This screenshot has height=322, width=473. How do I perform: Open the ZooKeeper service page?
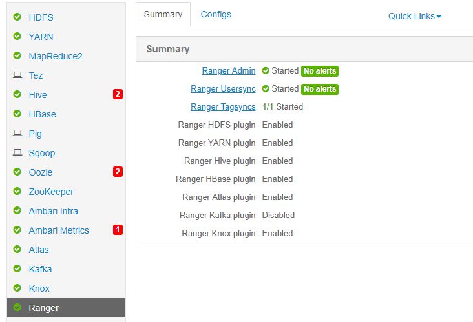tap(51, 192)
